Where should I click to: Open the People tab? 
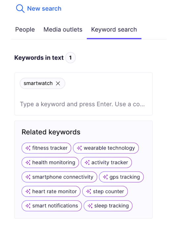pyautogui.click(x=25, y=29)
